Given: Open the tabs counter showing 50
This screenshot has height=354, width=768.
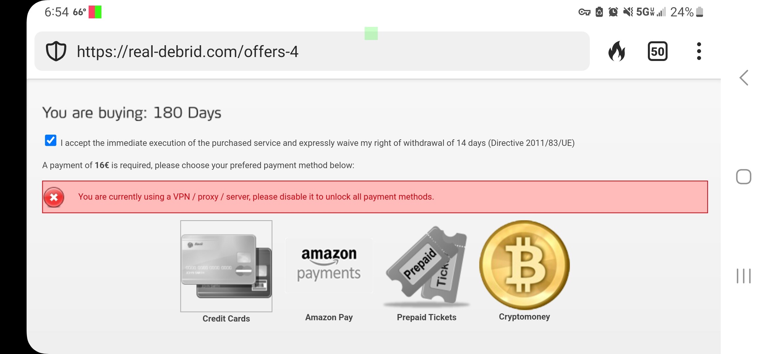Looking at the screenshot, I should tap(657, 51).
